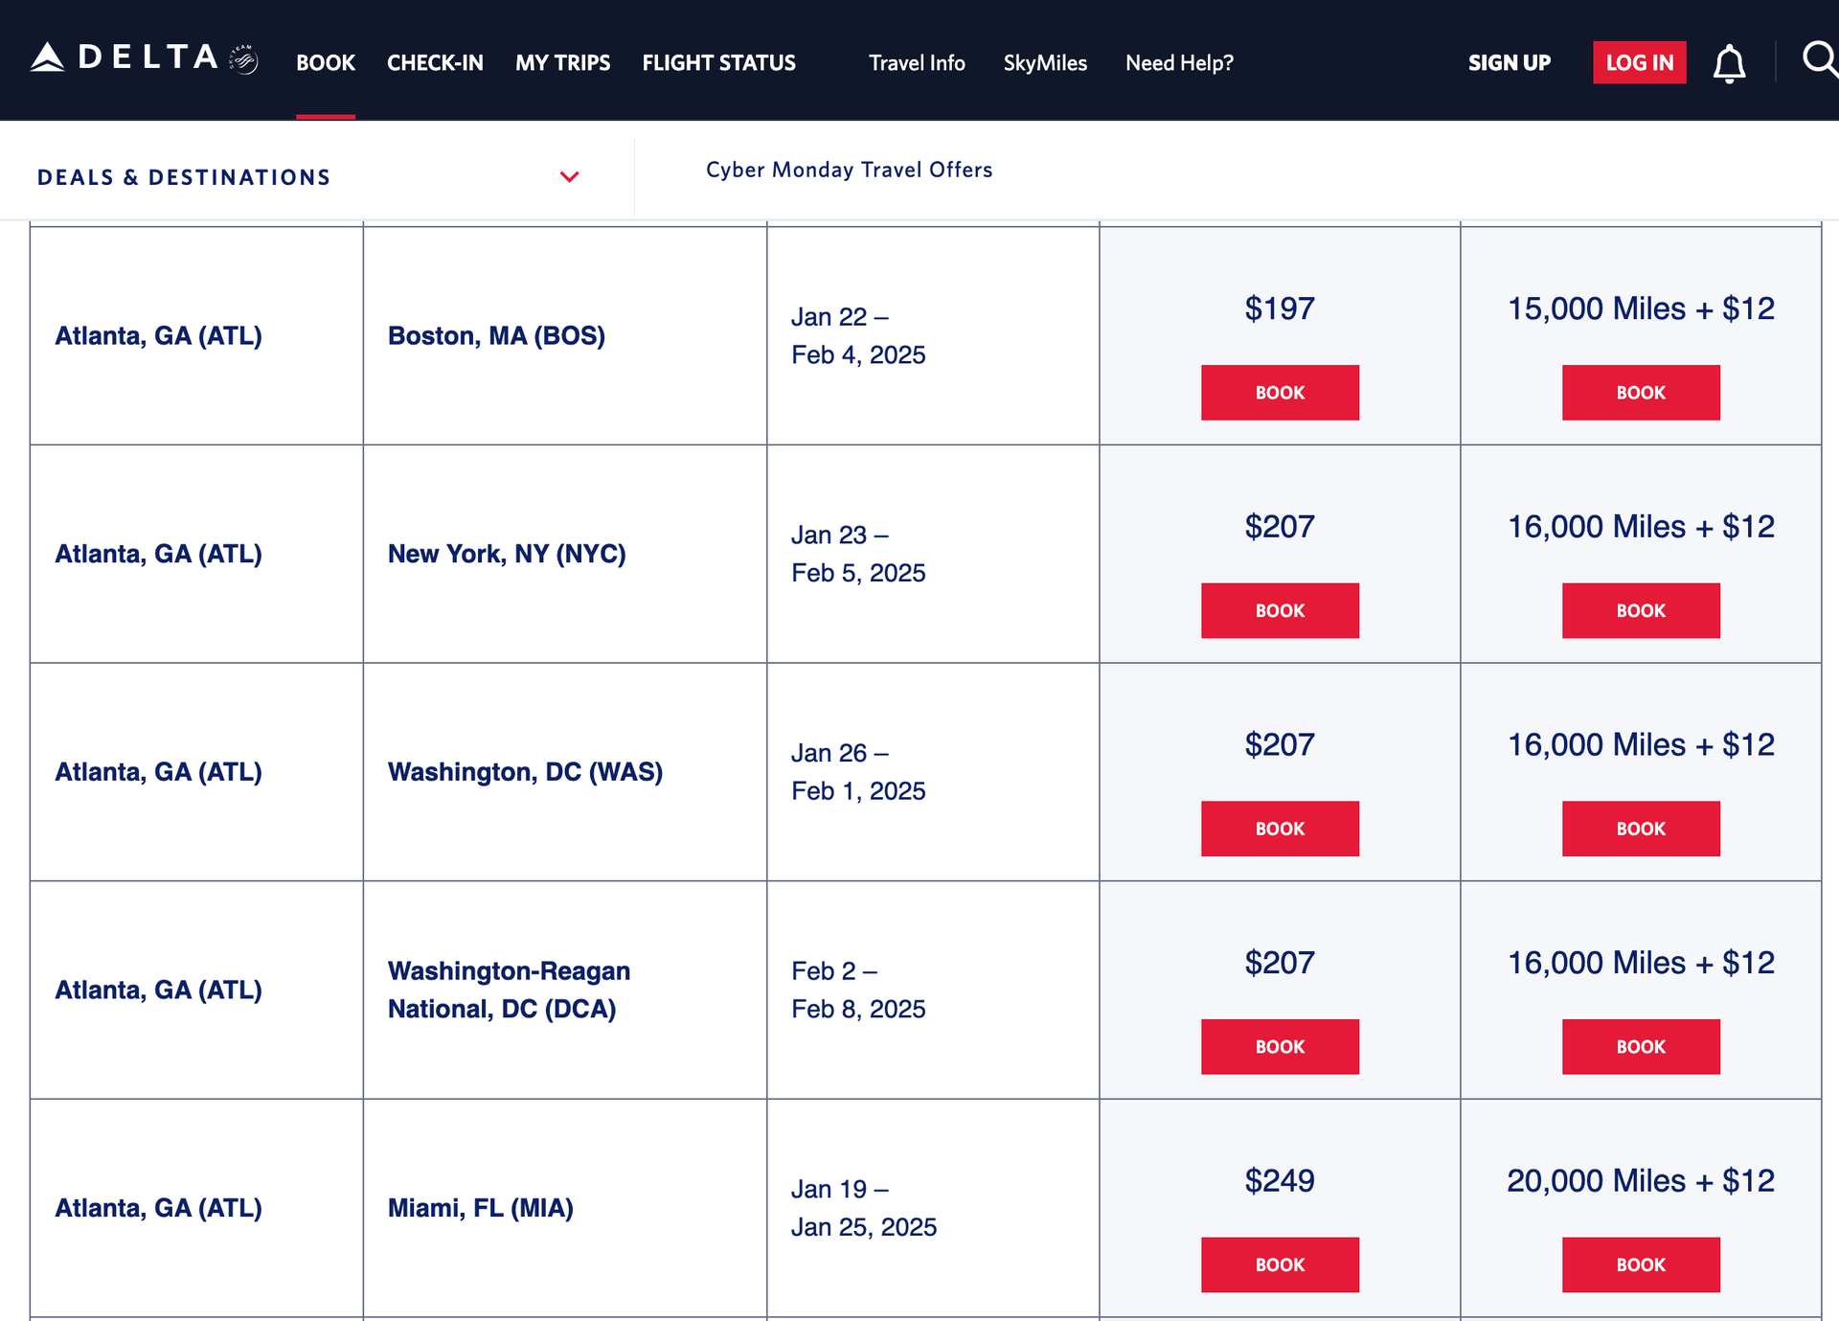Open MY TRIPS in navigation

562,63
